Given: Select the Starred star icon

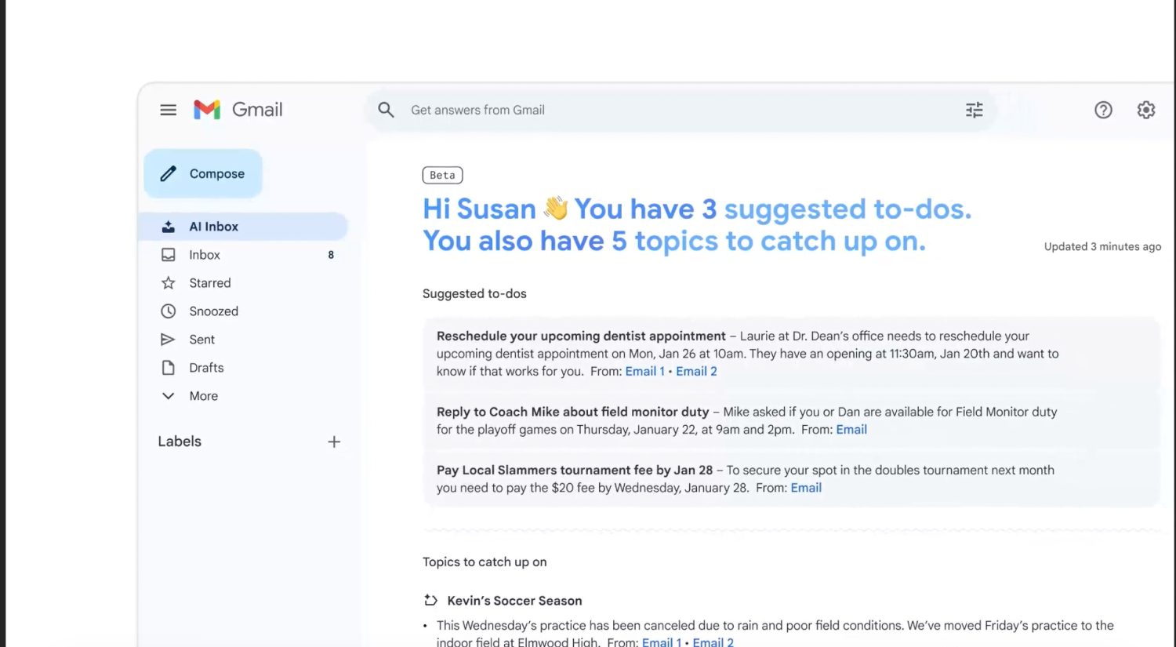Looking at the screenshot, I should coord(168,282).
